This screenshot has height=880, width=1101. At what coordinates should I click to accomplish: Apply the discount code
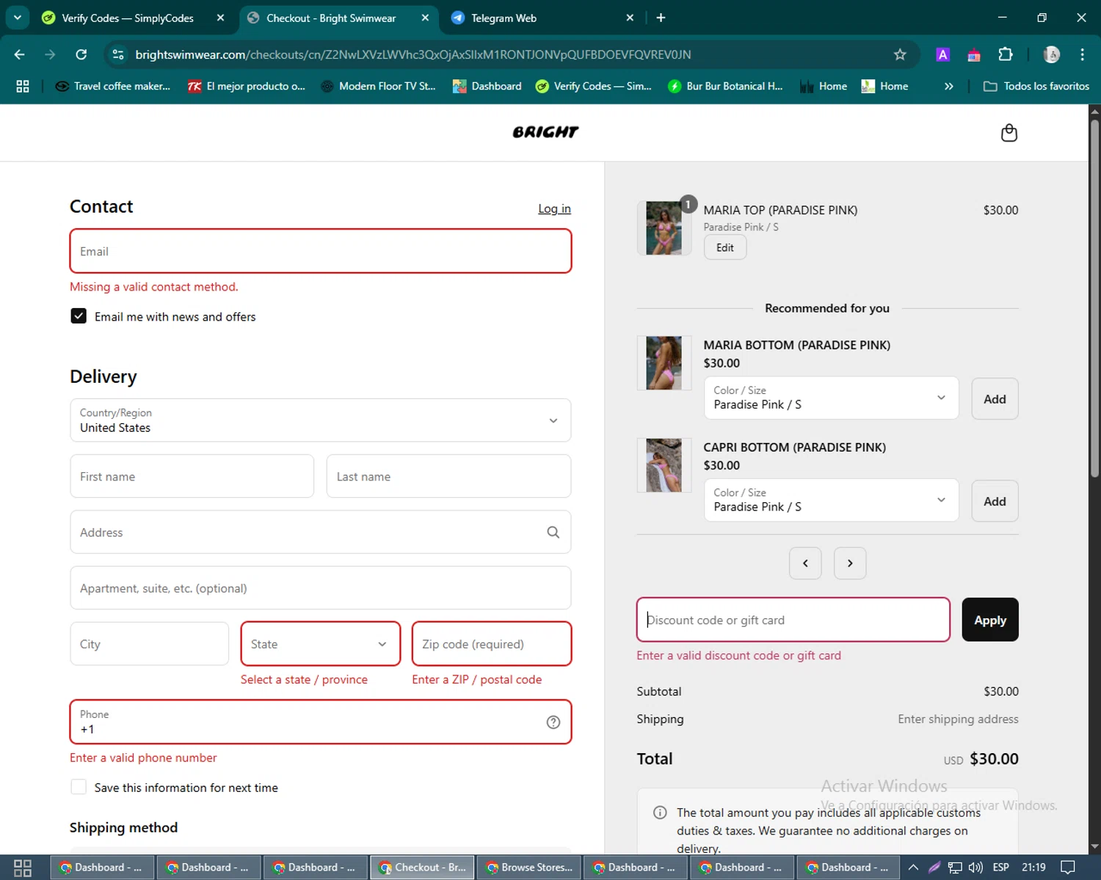coord(990,620)
